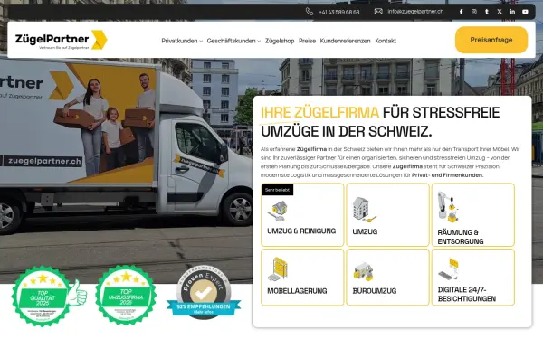
Task: Click info@zuegelpartner.ch email link
Action: [415, 12]
